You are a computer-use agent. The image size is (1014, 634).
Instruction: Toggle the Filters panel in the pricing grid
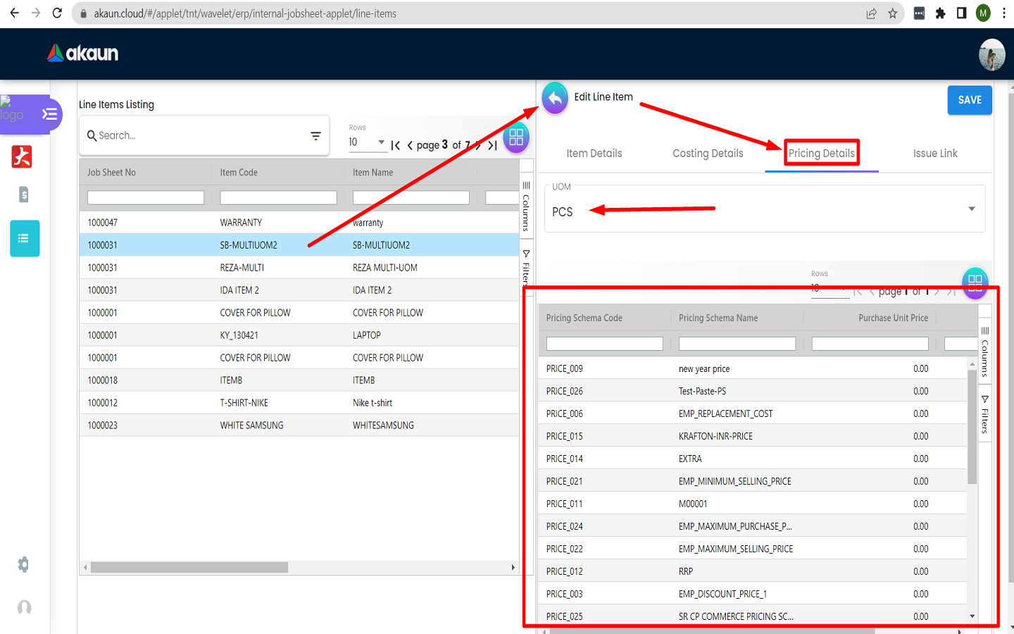[984, 414]
